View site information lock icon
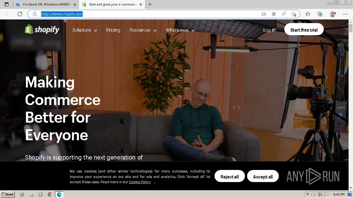Viewport: 353px width, 198px height. pos(35,14)
